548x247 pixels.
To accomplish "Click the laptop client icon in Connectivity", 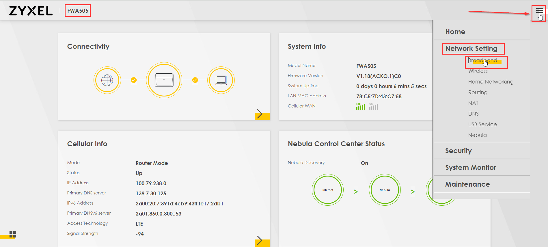I will [221, 80].
